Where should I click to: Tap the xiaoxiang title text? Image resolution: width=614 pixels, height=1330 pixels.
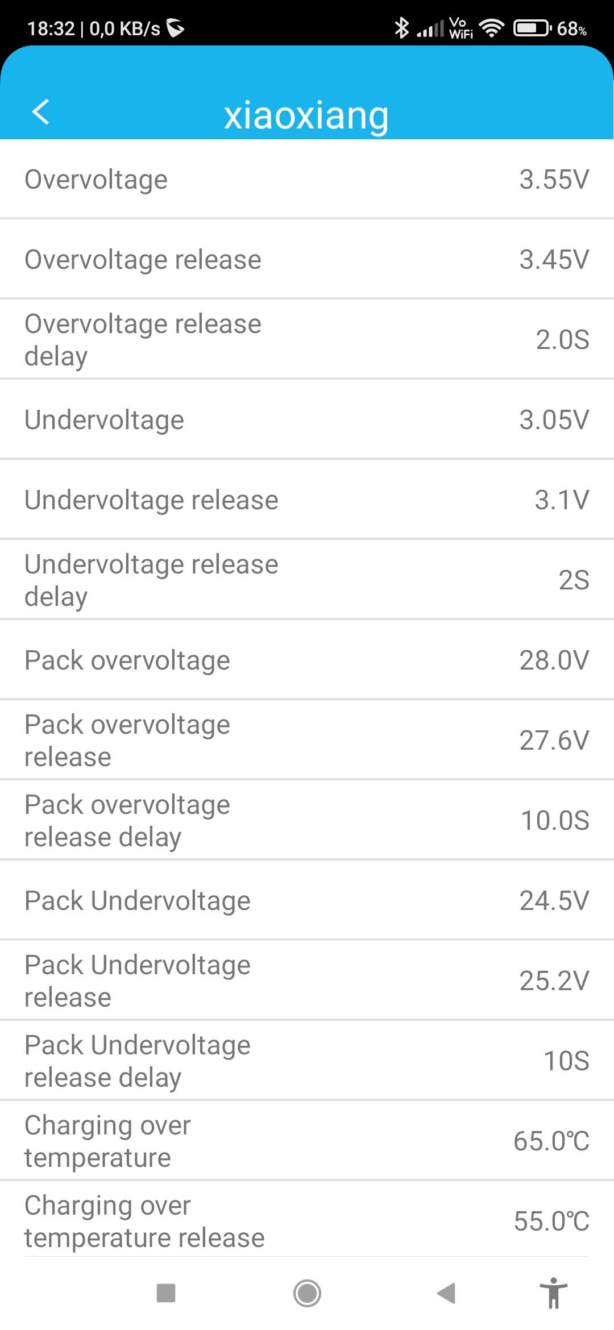click(x=306, y=115)
